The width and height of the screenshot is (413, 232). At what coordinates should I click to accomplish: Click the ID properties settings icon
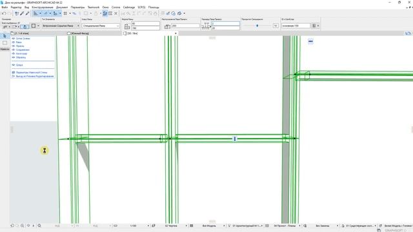point(314,26)
